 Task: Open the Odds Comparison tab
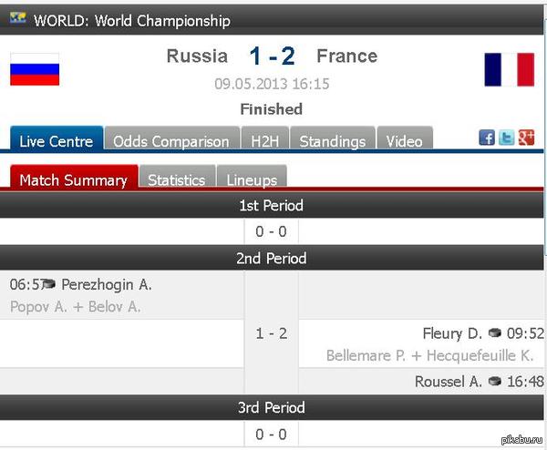coord(170,141)
